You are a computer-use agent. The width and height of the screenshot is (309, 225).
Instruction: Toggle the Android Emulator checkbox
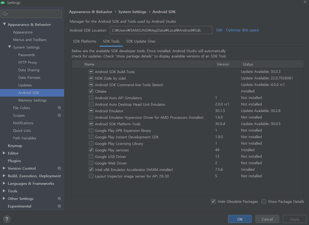pyautogui.click(x=91, y=111)
